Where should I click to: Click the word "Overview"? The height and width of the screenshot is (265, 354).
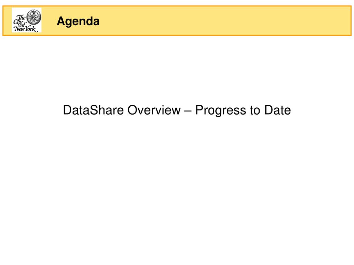(x=154, y=110)
